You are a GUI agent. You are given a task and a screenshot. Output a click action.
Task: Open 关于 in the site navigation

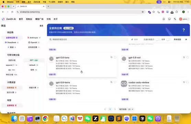point(56,19)
